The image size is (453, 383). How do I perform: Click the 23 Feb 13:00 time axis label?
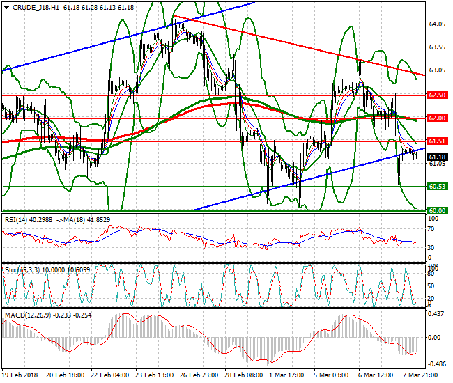click(154, 375)
